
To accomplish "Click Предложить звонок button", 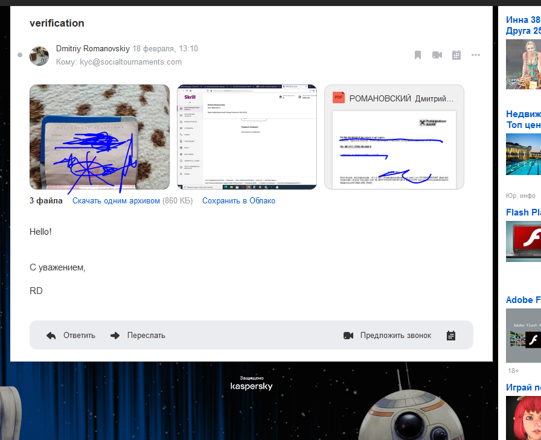I will click(387, 335).
